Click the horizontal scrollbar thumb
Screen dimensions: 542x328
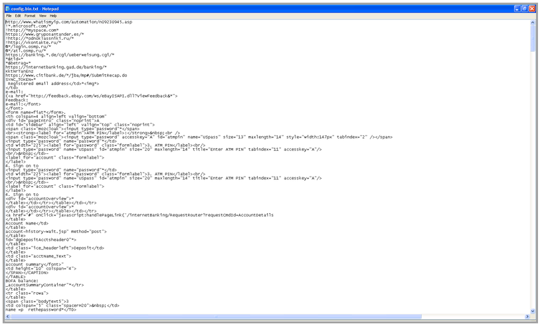[x=216, y=316]
